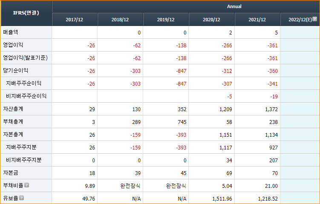Click the 지배주주지분 row label

point(21,147)
